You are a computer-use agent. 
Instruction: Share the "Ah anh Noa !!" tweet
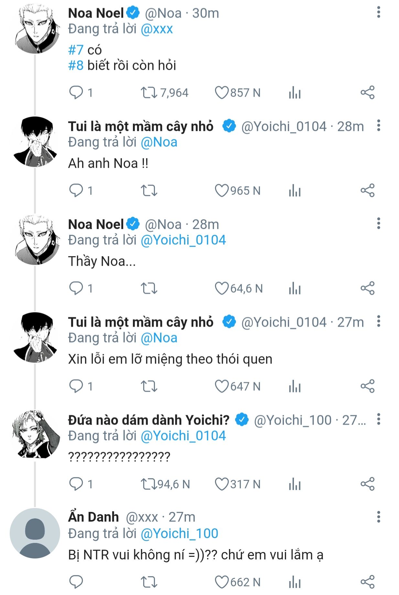pos(367,190)
